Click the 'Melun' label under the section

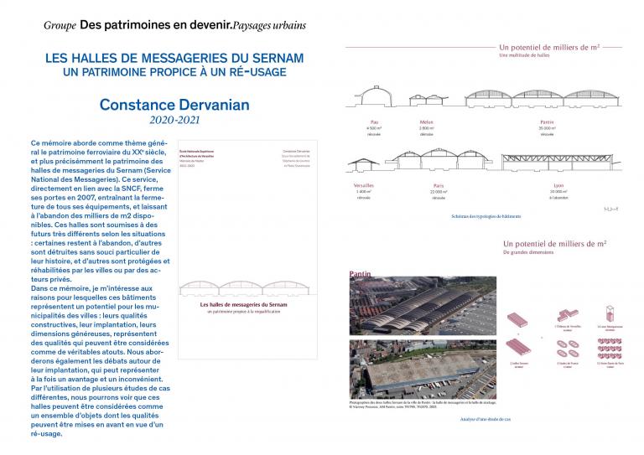coord(426,122)
